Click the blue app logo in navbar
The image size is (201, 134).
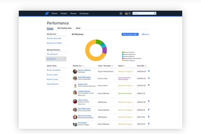[x=47, y=14]
